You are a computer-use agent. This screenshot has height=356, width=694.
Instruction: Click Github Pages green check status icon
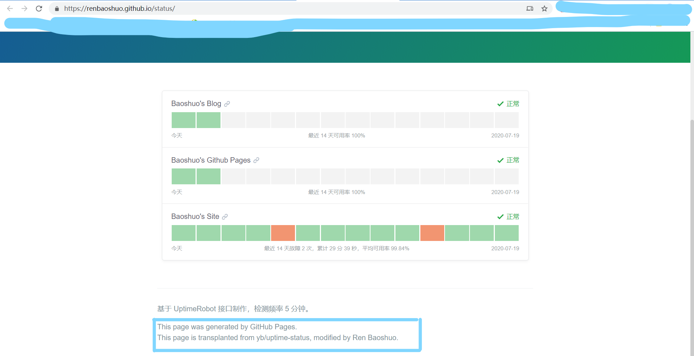[x=500, y=160]
